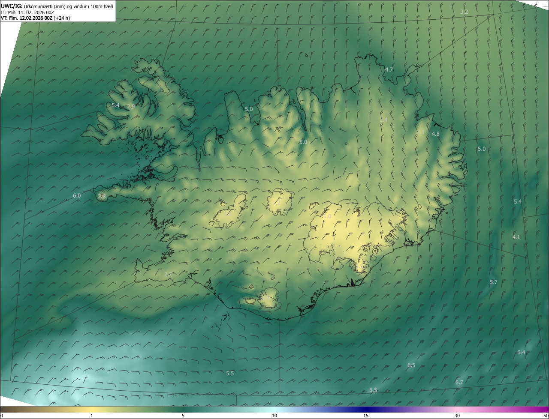Click the 3.2 value label on the map
The width and height of the screenshot is (549, 419).
click(x=464, y=12)
